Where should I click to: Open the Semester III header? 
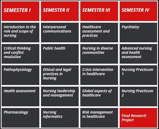coord(99,11)
